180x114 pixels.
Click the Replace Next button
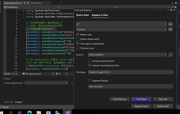(141, 106)
